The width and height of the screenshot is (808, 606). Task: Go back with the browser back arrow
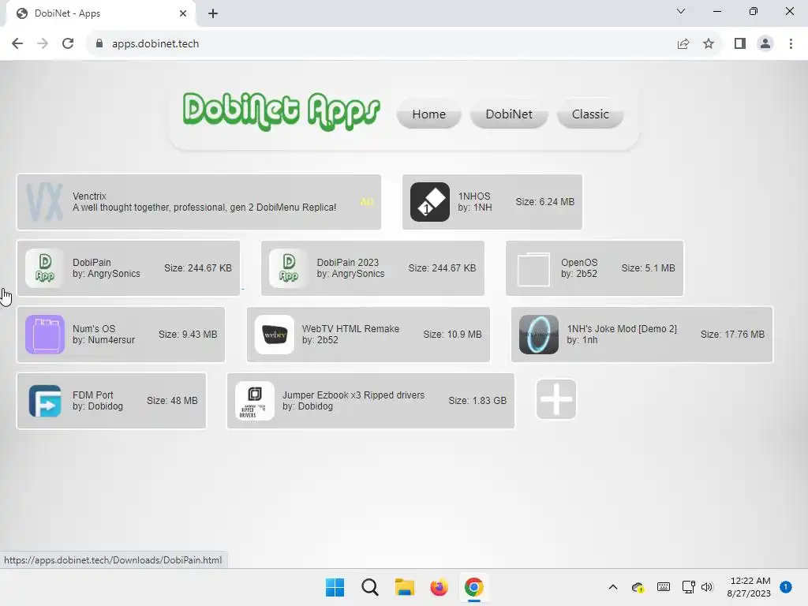[x=17, y=44]
